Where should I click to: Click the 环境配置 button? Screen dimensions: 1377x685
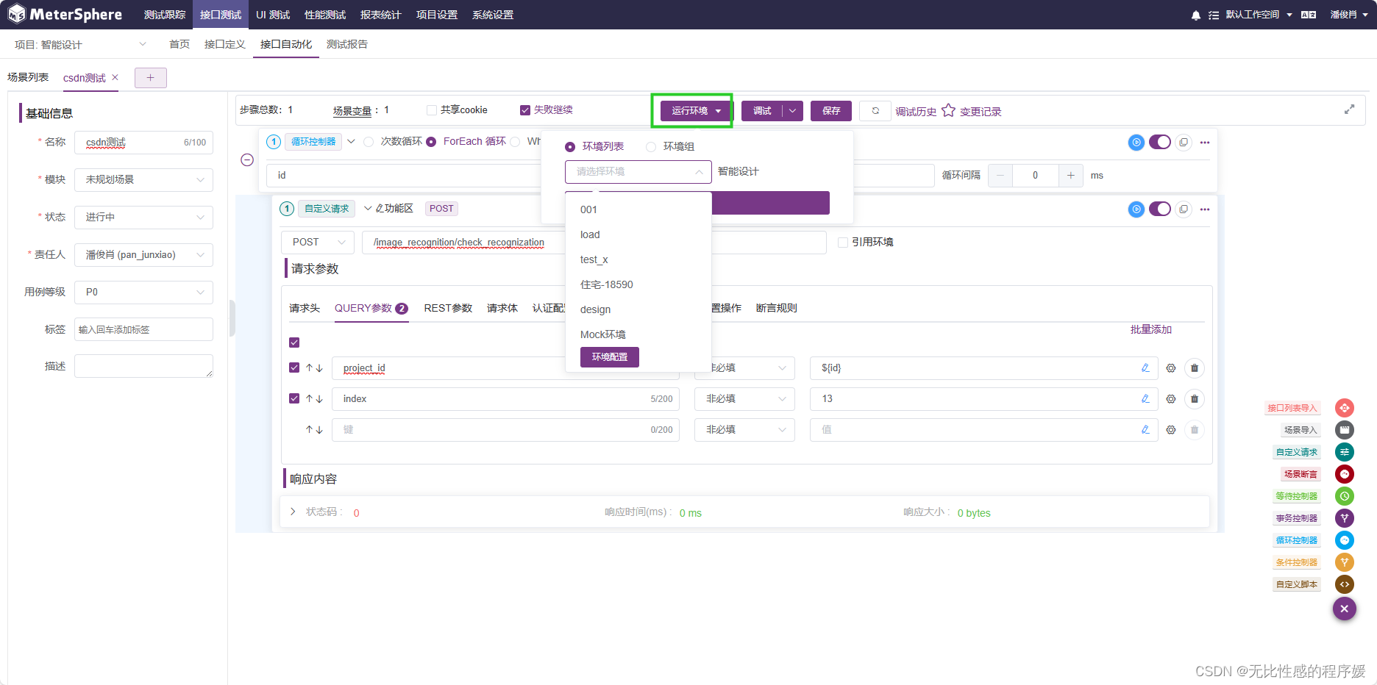tap(610, 357)
